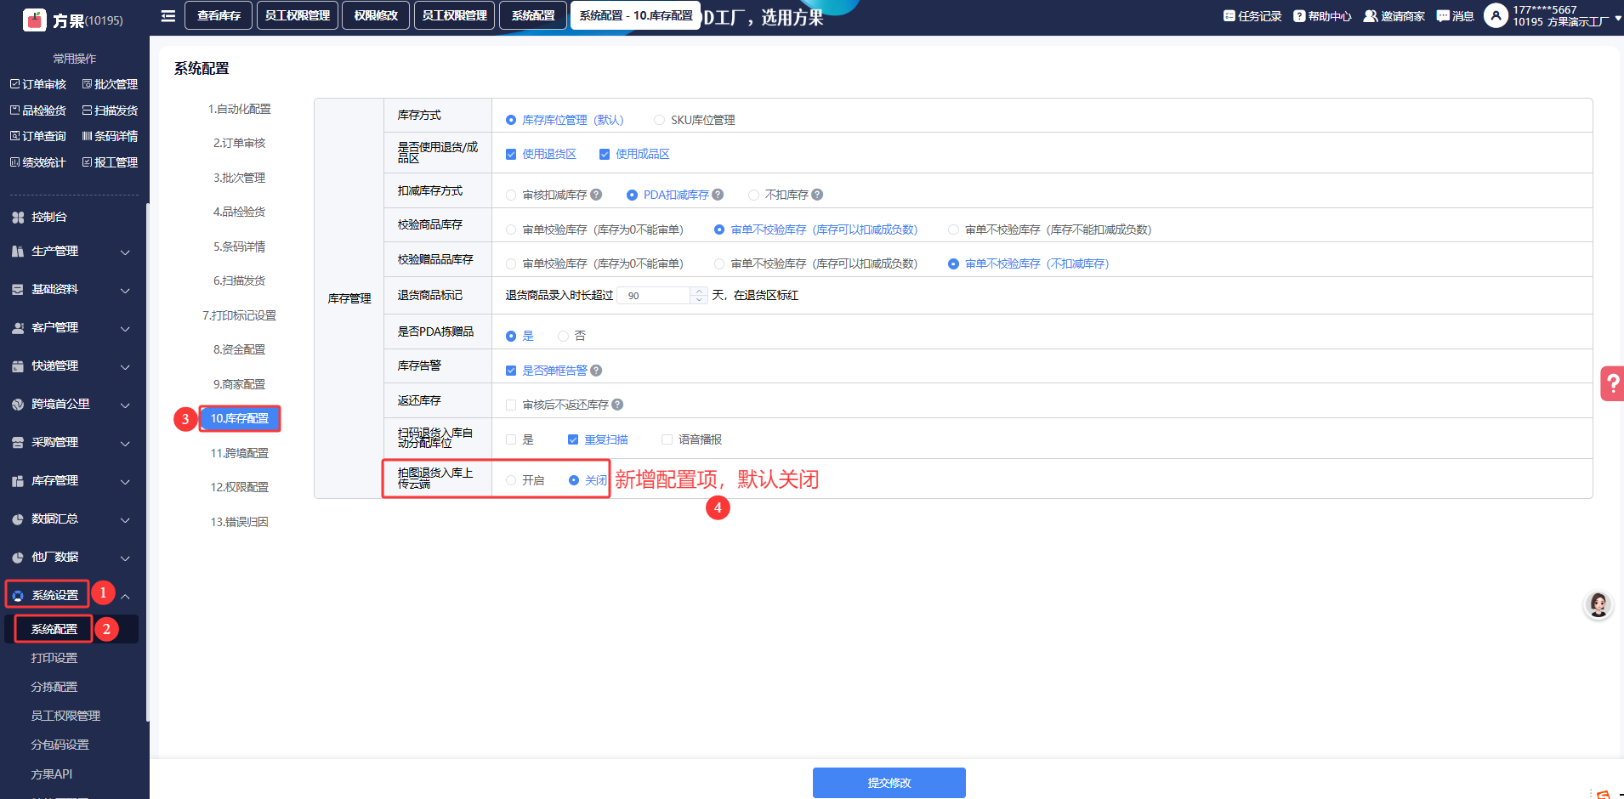
Task: Enable 拍图退货入库上传云端 with 开启
Action: tap(511, 480)
